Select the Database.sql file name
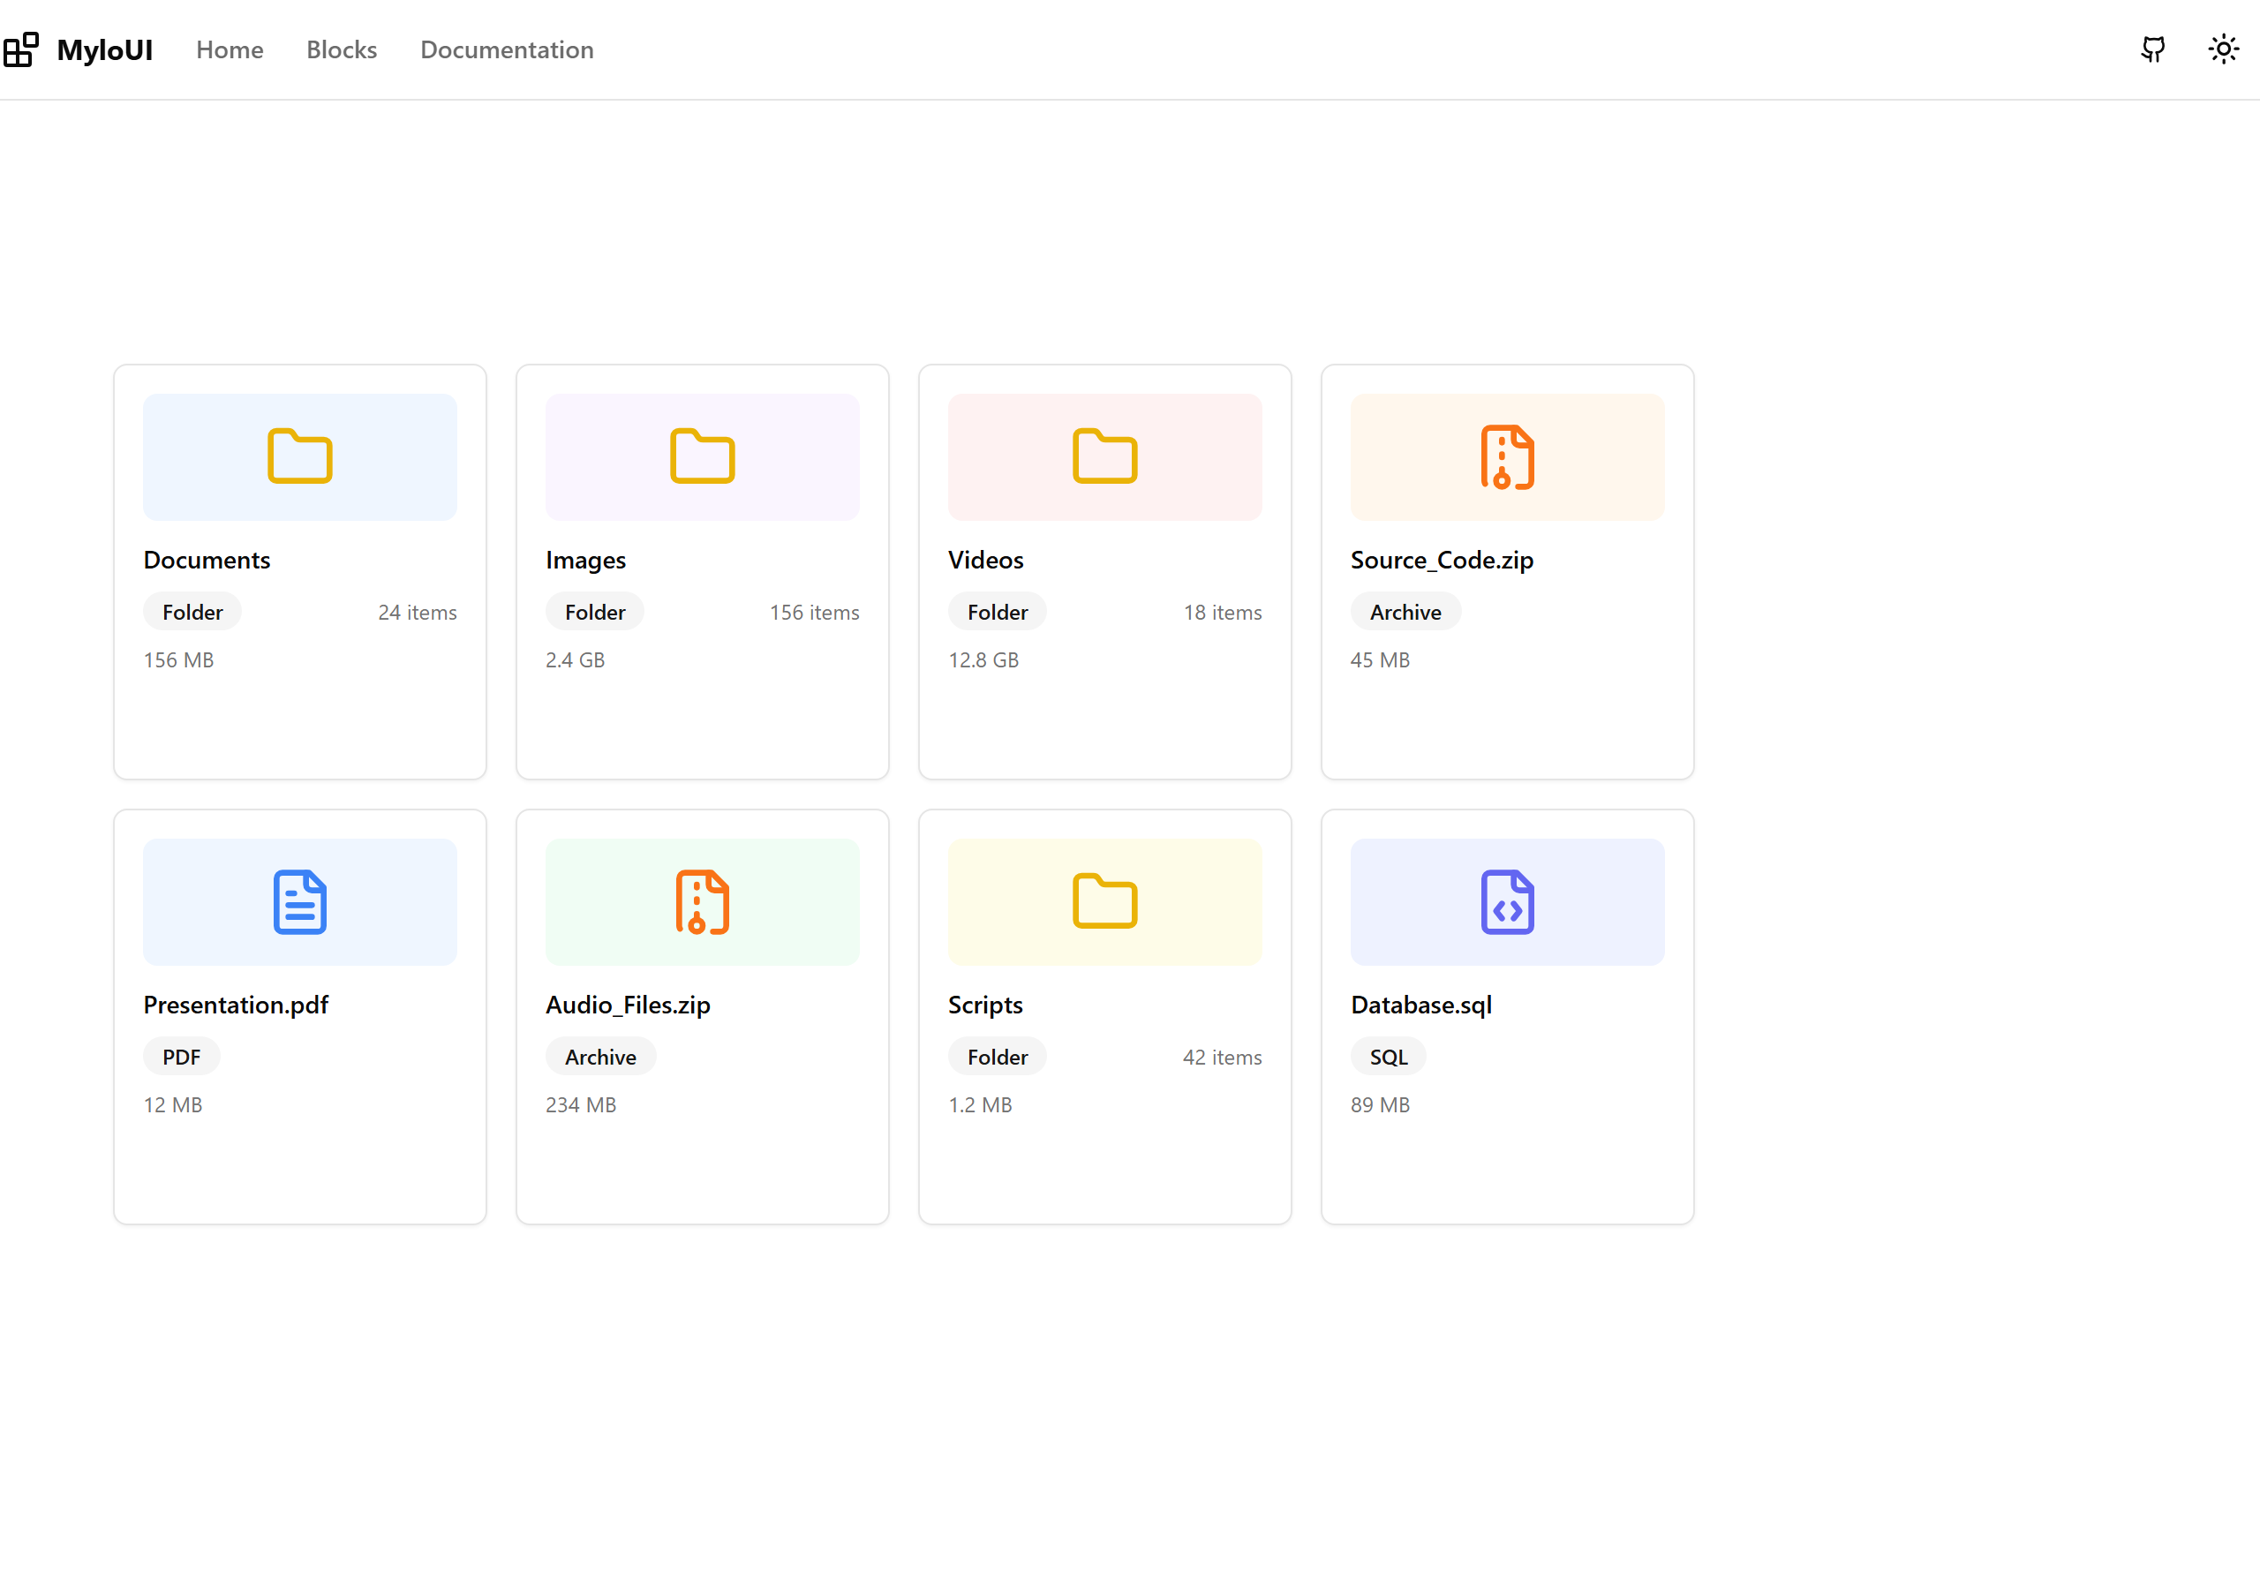The height and width of the screenshot is (1589, 2260). tap(1421, 1005)
